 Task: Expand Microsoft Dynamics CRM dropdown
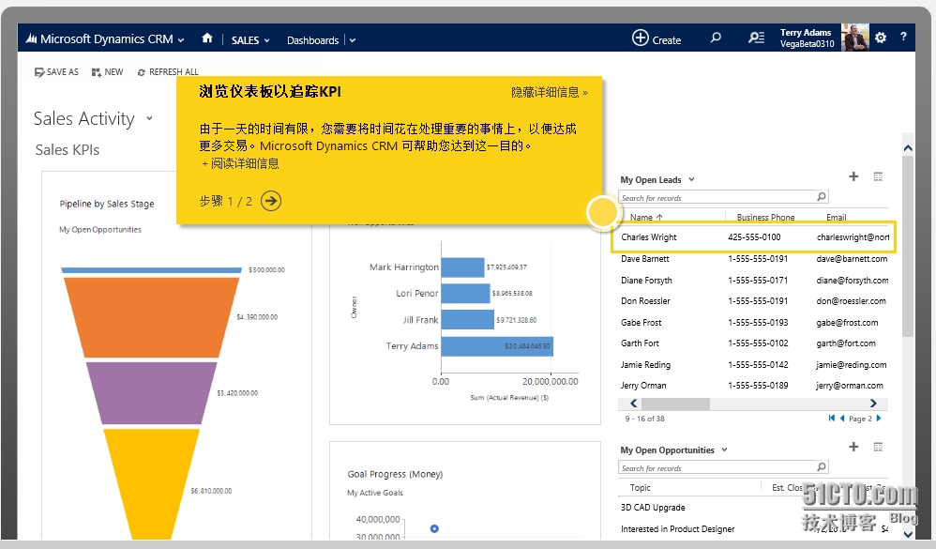pyautogui.click(x=181, y=40)
